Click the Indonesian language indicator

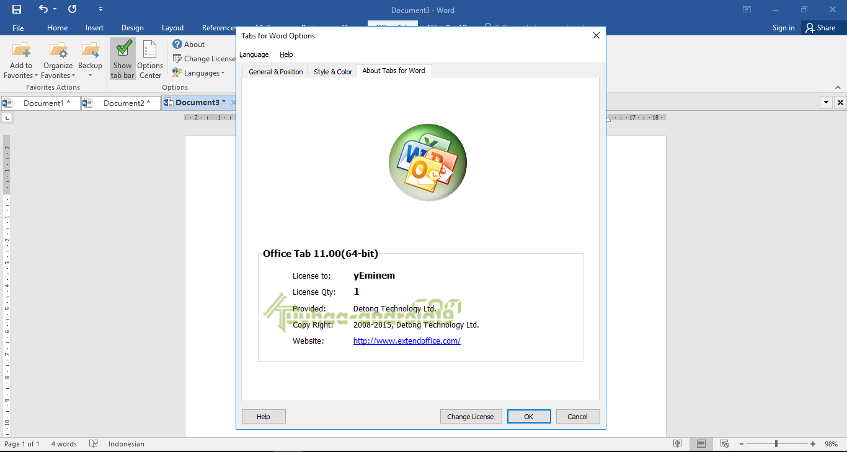coord(126,444)
